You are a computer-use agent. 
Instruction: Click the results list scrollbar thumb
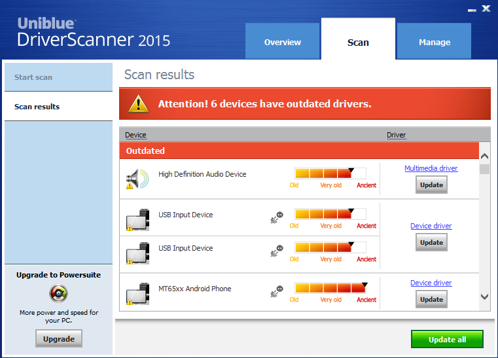click(484, 169)
